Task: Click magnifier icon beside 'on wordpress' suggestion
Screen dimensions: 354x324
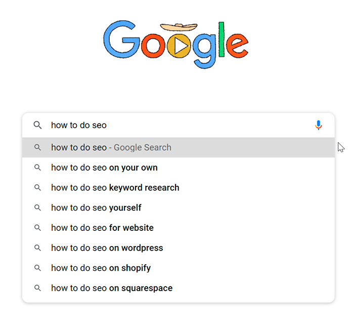Action: 37,248
